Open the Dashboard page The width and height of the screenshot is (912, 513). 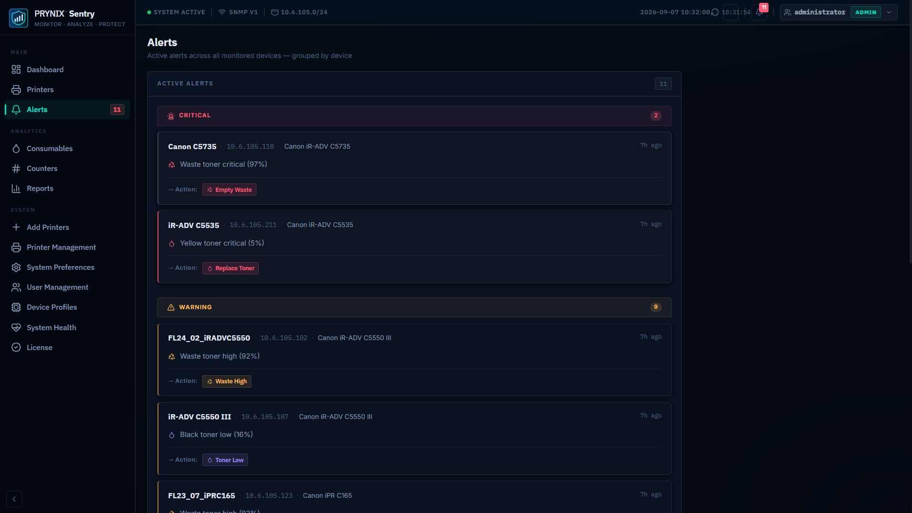click(x=67, y=69)
